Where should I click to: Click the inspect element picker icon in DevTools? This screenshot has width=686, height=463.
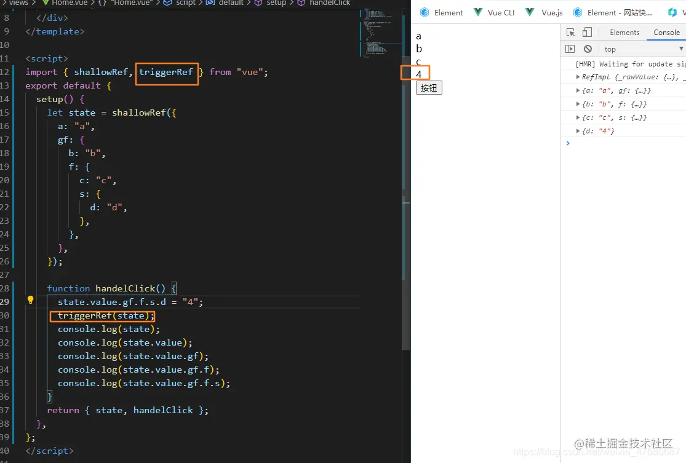click(570, 33)
